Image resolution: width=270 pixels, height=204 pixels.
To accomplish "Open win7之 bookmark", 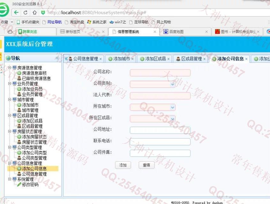I will [118, 22].
